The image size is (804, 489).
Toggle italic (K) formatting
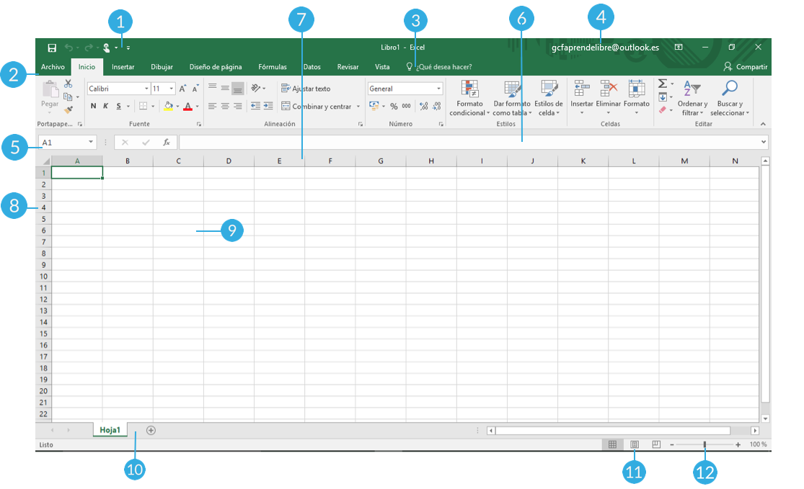[105, 106]
